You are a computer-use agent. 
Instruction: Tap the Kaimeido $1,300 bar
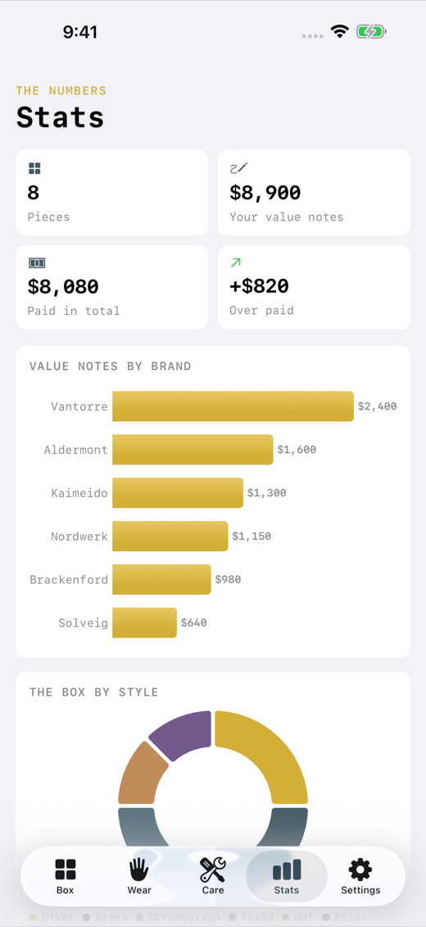pos(178,492)
